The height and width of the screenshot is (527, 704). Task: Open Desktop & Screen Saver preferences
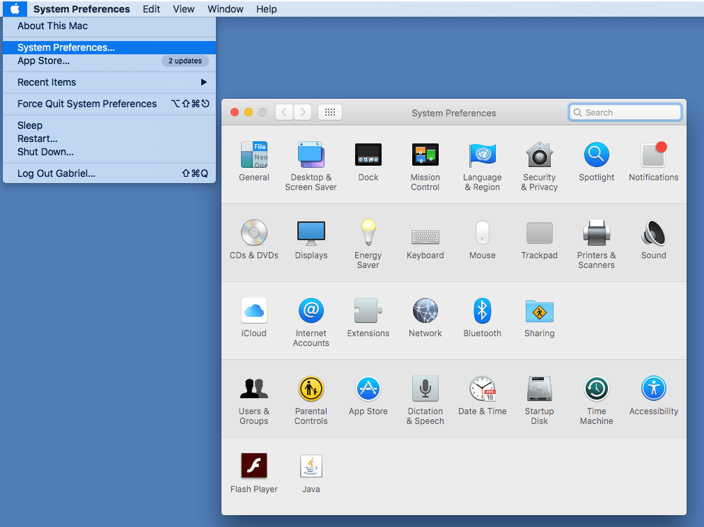311,166
